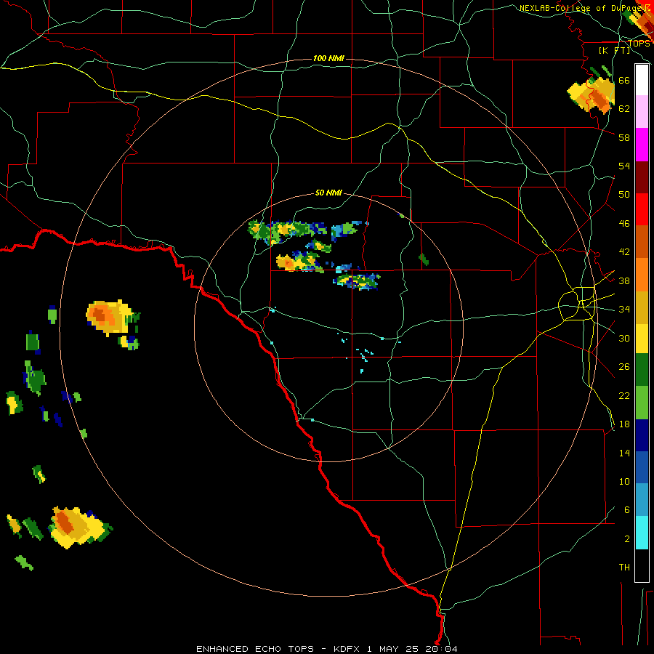Click the light orange swatch near 38
The width and height of the screenshot is (654, 654).
[x=642, y=275]
